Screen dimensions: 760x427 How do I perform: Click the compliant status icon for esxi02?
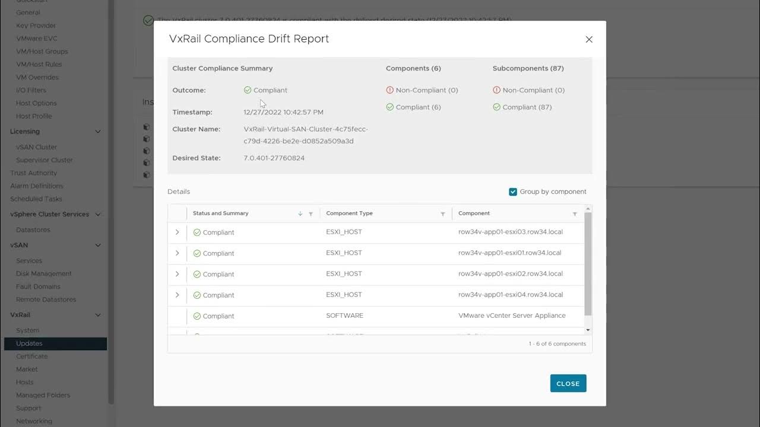(197, 274)
